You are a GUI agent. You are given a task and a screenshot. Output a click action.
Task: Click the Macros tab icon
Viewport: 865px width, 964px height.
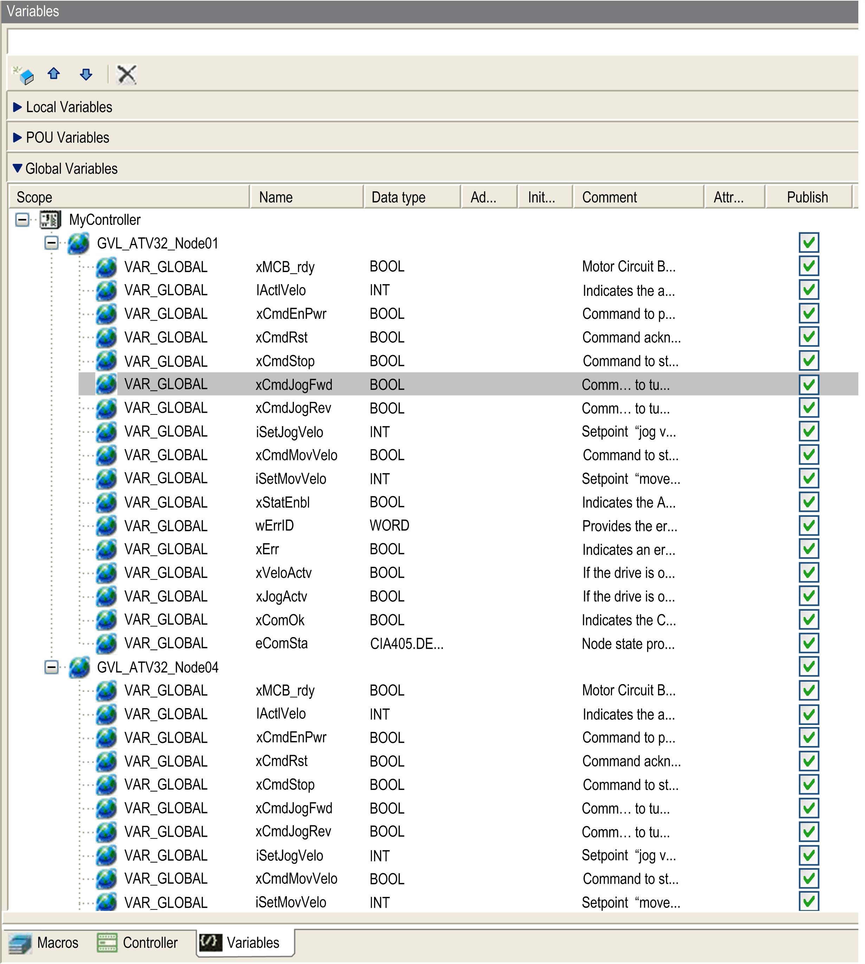pyautogui.click(x=20, y=944)
